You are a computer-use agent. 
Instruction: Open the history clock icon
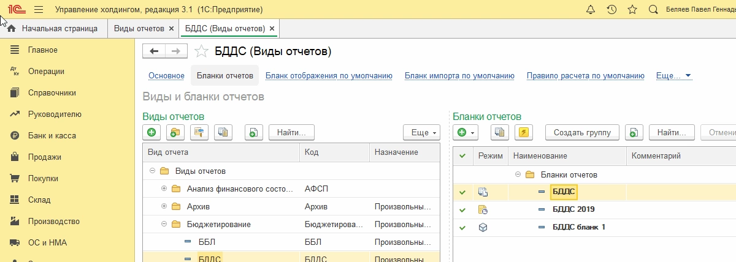[x=611, y=10]
